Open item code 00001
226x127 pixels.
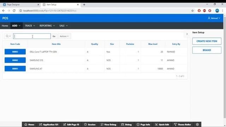click(x=15, y=69)
